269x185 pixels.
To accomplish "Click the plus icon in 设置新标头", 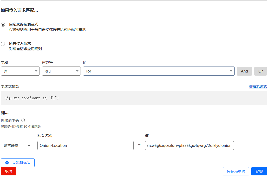I will point(7,163).
